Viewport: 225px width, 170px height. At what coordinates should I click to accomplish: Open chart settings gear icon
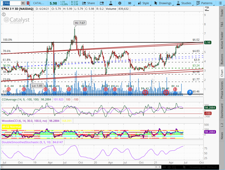tap(120, 3)
